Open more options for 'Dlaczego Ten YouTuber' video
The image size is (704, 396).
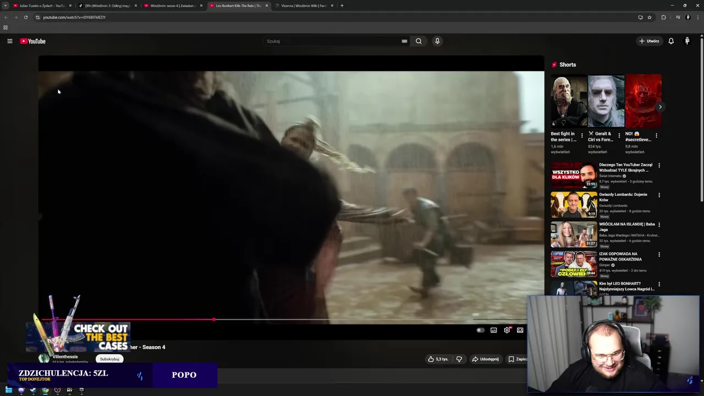point(659,165)
